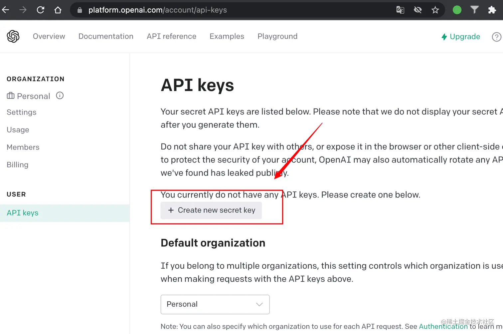Click the crossed-out eye icon in address bar

pyautogui.click(x=418, y=10)
